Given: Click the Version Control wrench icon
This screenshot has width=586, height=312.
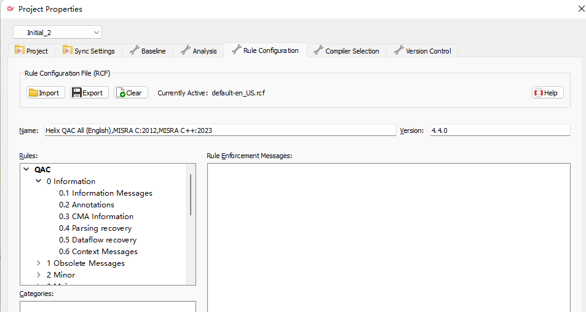Looking at the screenshot, I should coord(399,50).
